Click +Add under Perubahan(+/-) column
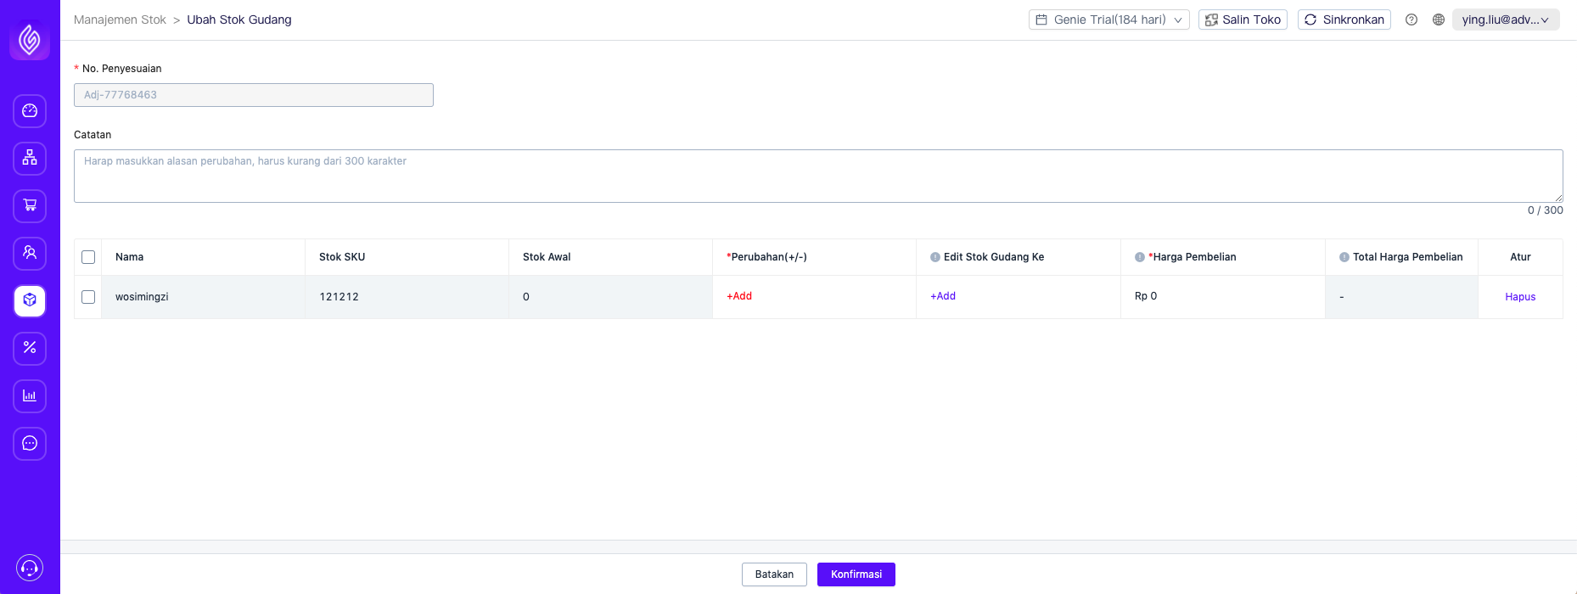This screenshot has width=1577, height=594. click(x=739, y=296)
